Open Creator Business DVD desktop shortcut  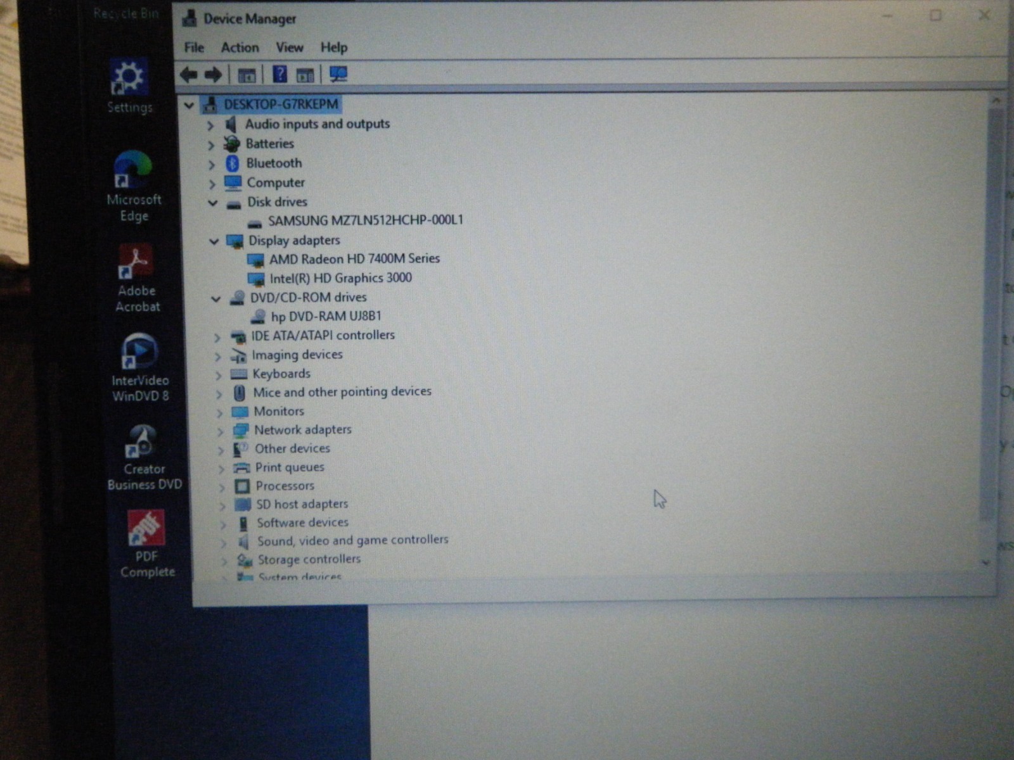144,458
